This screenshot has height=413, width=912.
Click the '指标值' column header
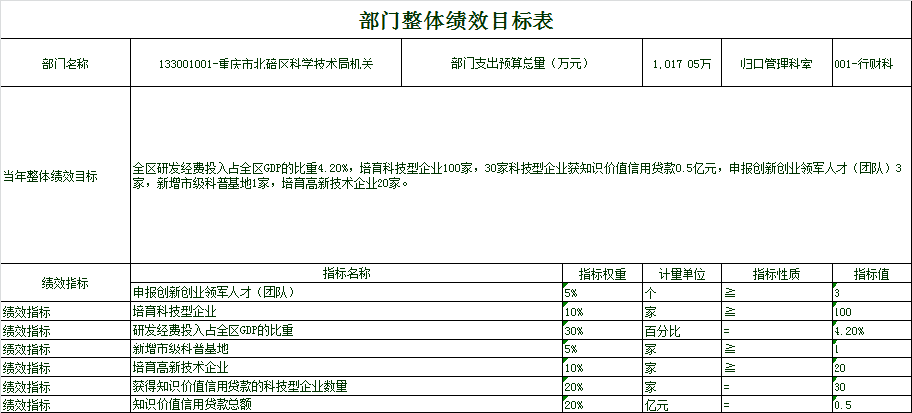[872, 274]
